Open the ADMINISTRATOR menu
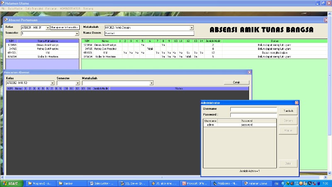Screen dimensions: 332x187 coord(70,9)
